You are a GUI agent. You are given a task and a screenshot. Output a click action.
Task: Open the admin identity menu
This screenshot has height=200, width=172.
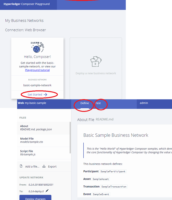pyautogui.click(x=144, y=103)
